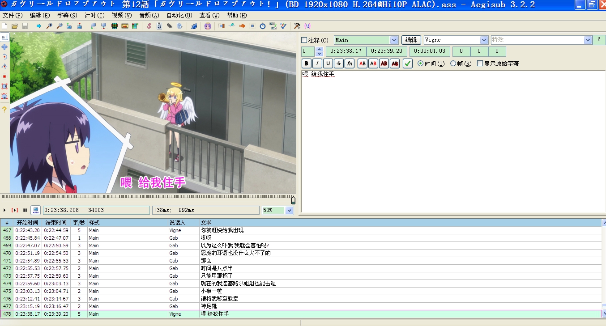Open the 50% video zoom dropdown
This screenshot has width=606, height=326.
click(289, 210)
